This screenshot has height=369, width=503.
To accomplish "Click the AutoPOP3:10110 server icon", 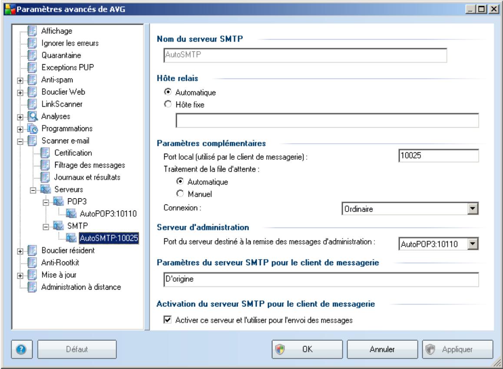I will 71,214.
